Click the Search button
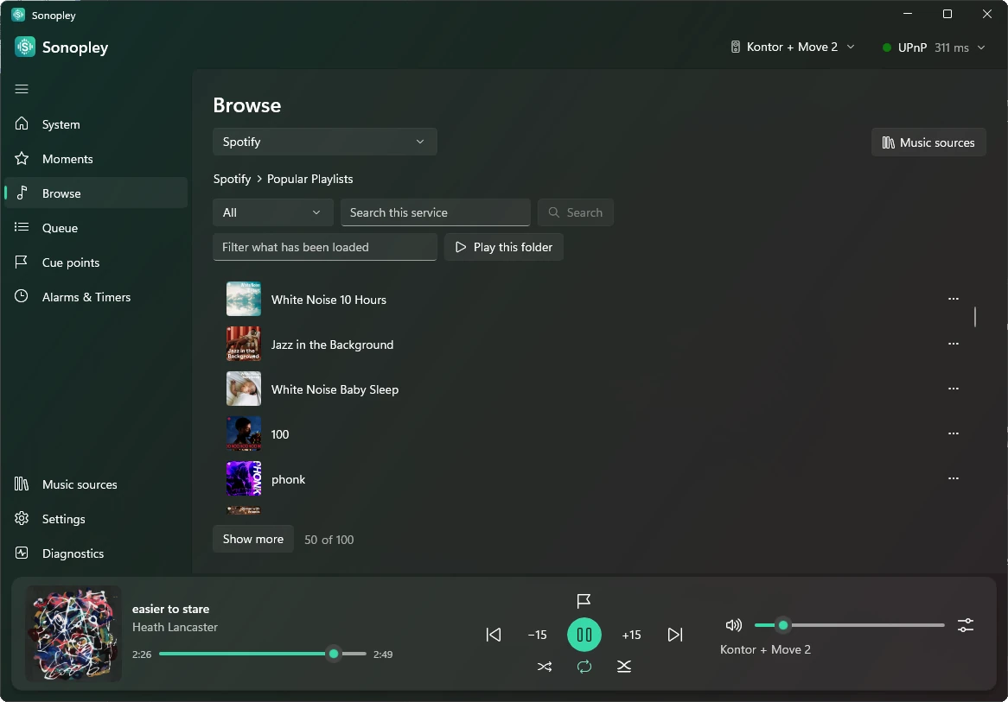Image resolution: width=1008 pixels, height=702 pixels. [x=576, y=212]
